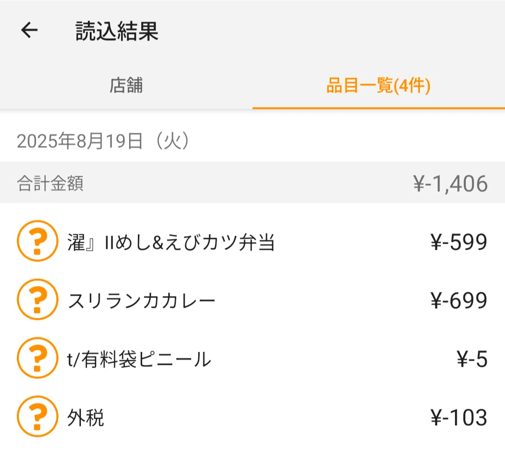Tap category icon for スリランカカレー
The height and width of the screenshot is (466, 505).
[x=38, y=299]
